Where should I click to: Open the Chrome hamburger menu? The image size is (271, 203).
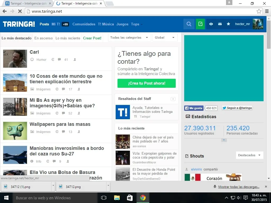coord(267,11)
